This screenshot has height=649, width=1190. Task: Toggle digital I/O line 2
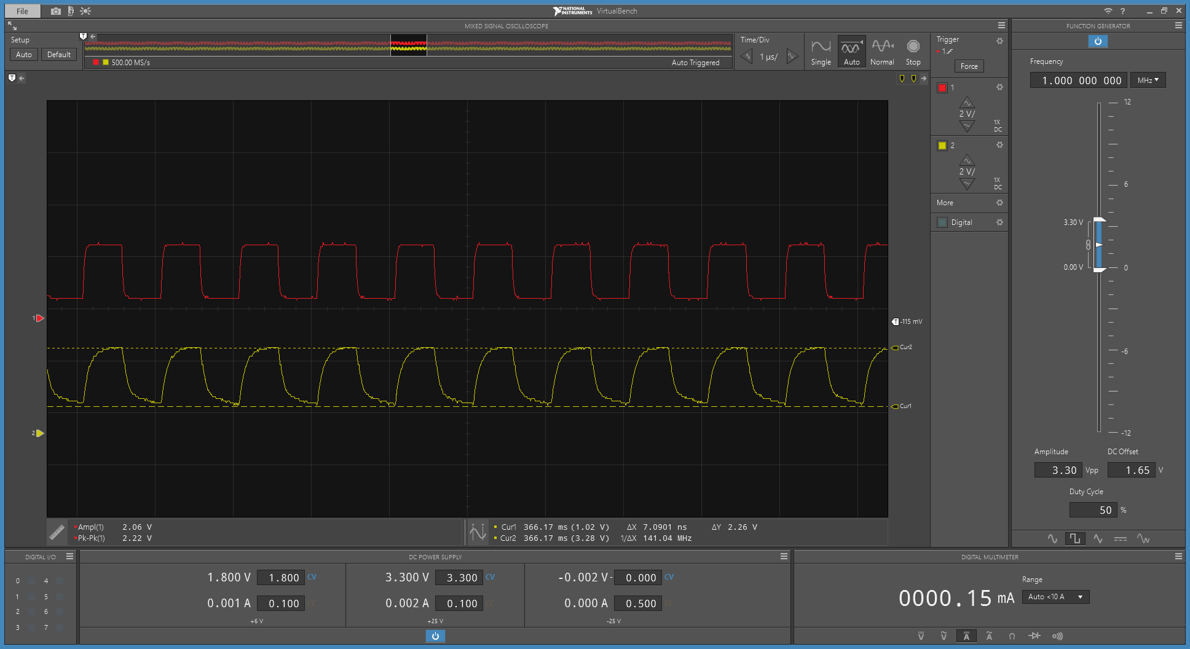click(x=31, y=612)
